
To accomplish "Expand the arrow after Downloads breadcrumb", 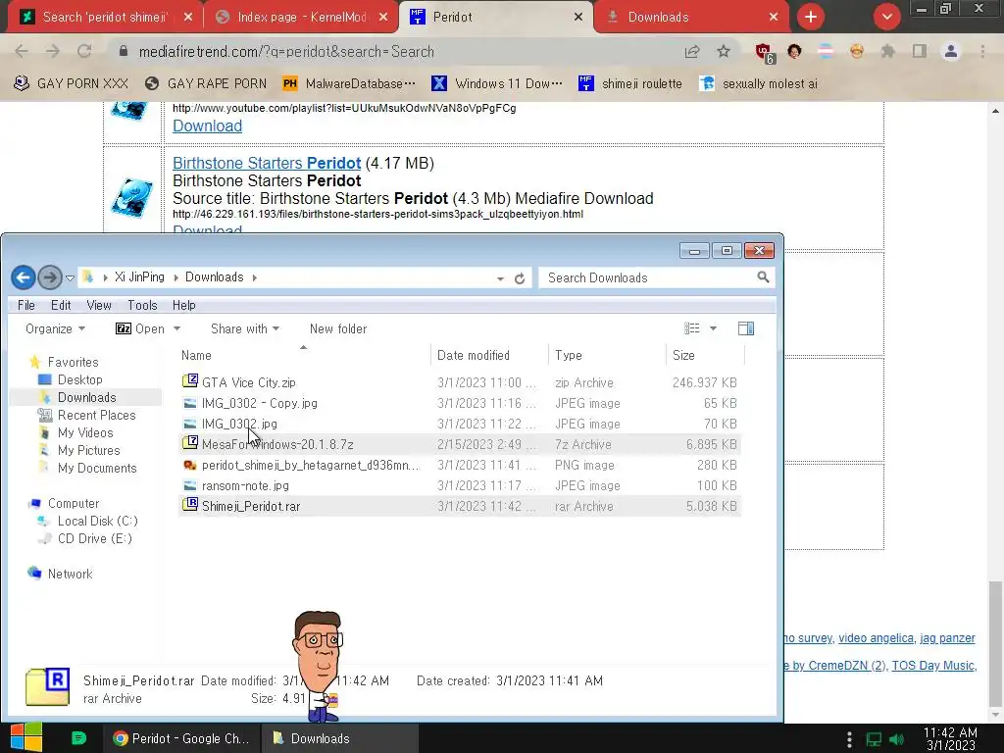I will coord(255,277).
